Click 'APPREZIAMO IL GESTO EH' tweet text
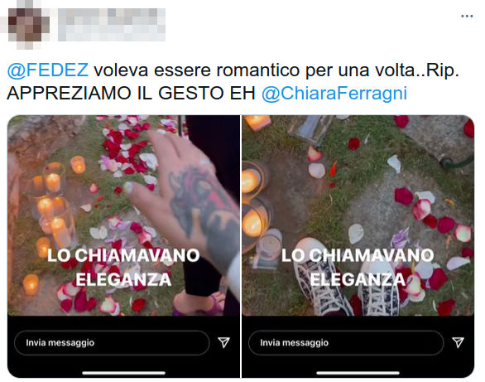The height and width of the screenshot is (382, 485). (x=131, y=93)
